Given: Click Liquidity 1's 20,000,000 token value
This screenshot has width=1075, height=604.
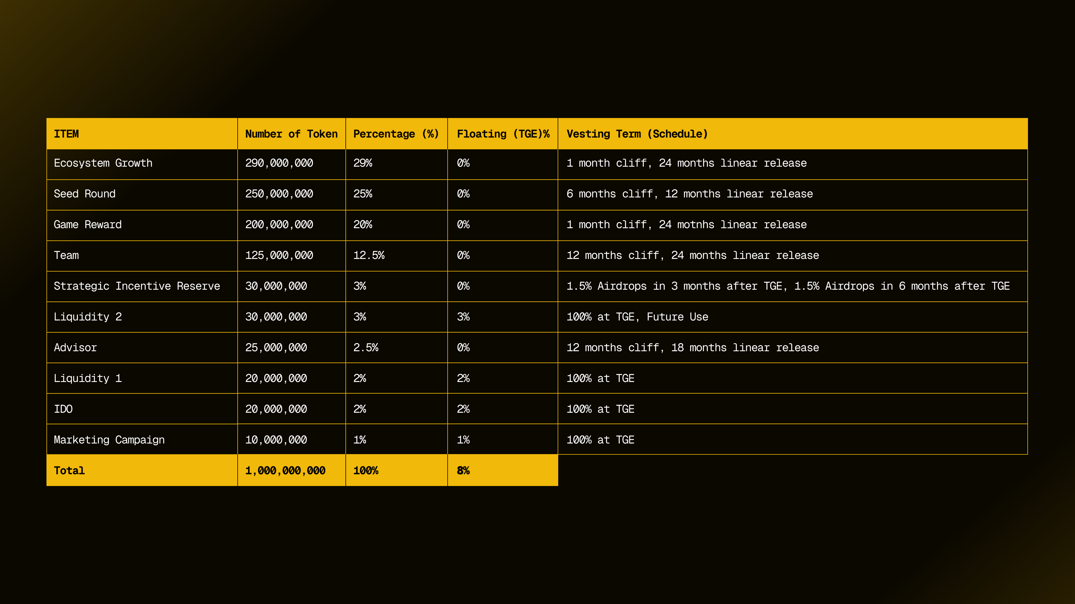Looking at the screenshot, I should tap(276, 379).
